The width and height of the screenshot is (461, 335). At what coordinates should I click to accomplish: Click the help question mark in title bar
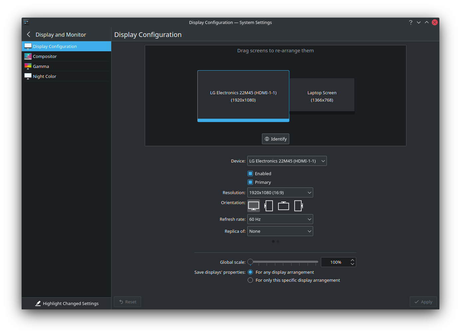[410, 22]
